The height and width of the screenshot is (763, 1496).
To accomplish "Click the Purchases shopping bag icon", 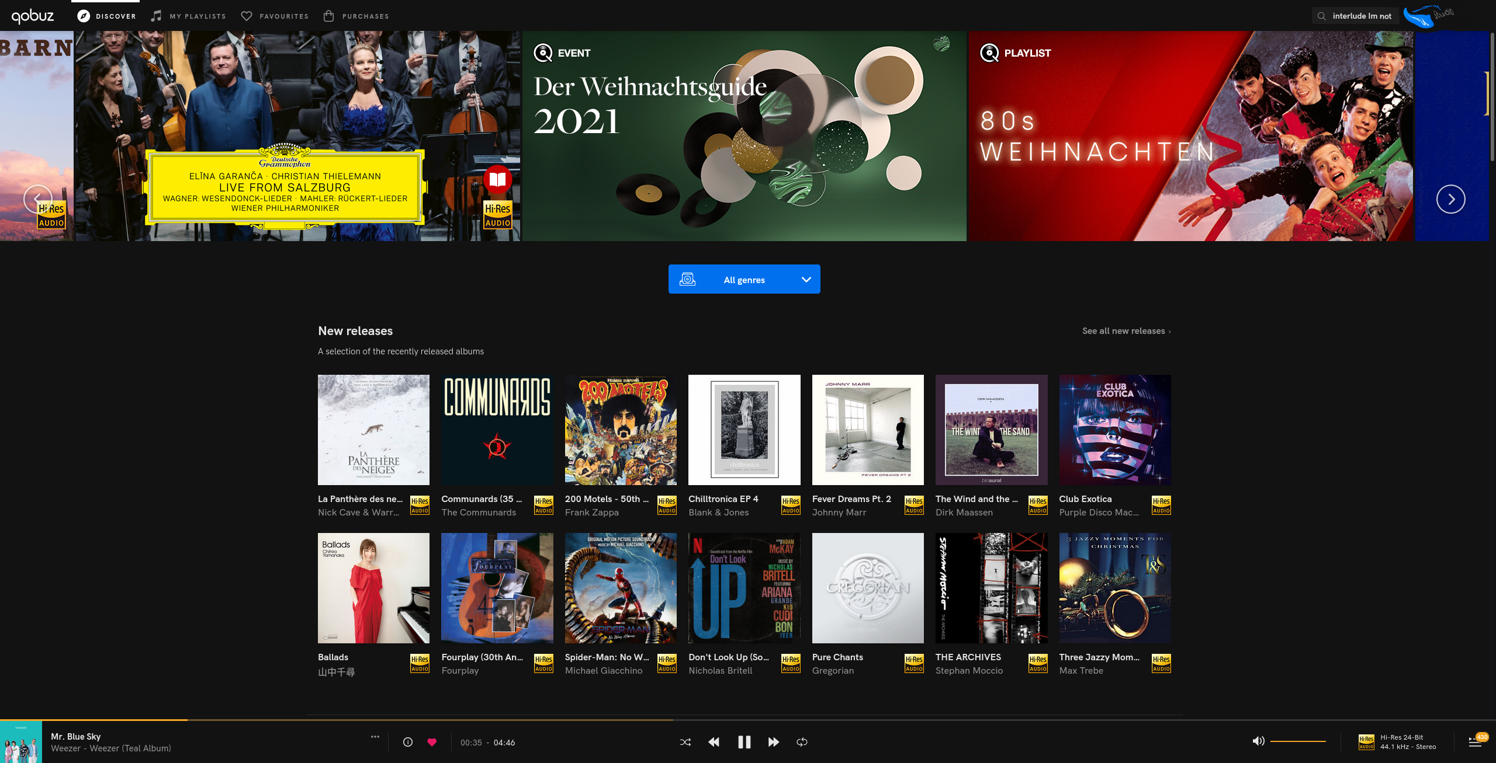I will pos(329,16).
